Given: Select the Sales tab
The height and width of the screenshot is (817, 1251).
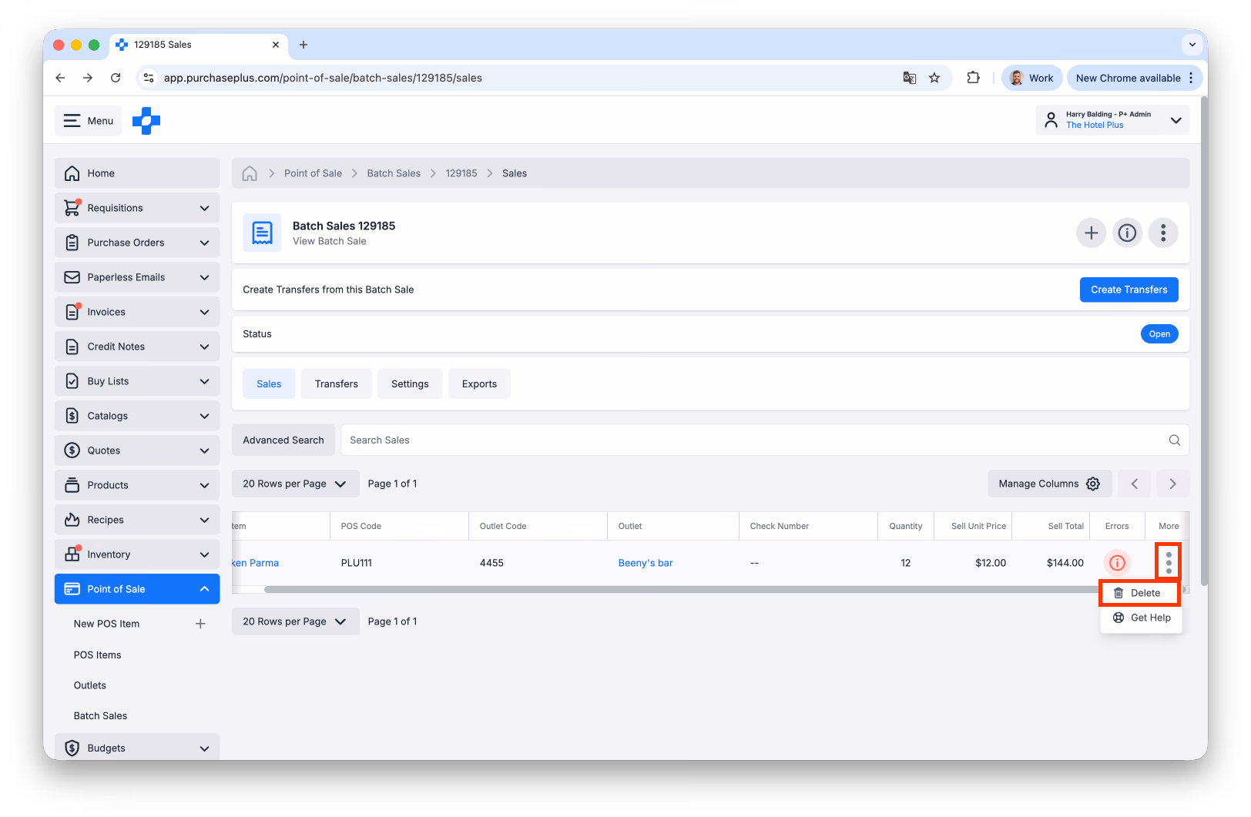Looking at the screenshot, I should click(269, 383).
